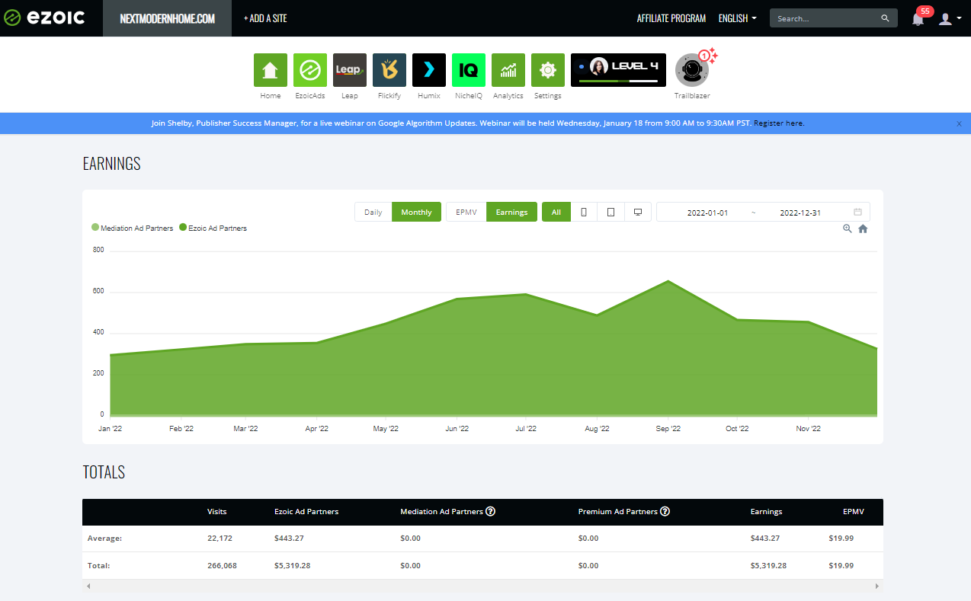Image resolution: width=971 pixels, height=601 pixels.
Task: Click into the Search field
Action: pos(834,18)
